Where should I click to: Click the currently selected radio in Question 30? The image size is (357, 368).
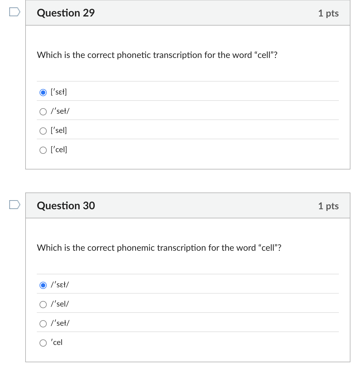click(43, 286)
